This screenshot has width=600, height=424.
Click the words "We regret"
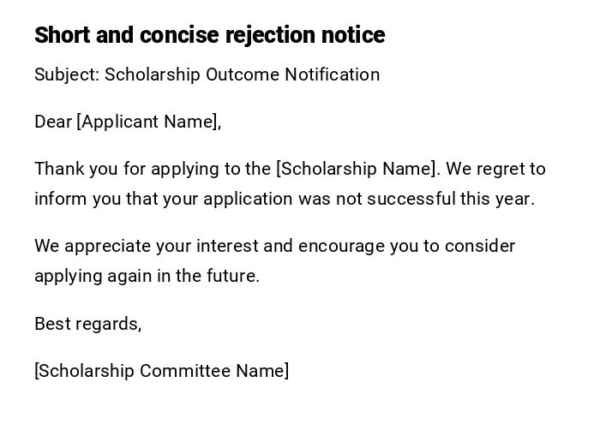(x=482, y=169)
